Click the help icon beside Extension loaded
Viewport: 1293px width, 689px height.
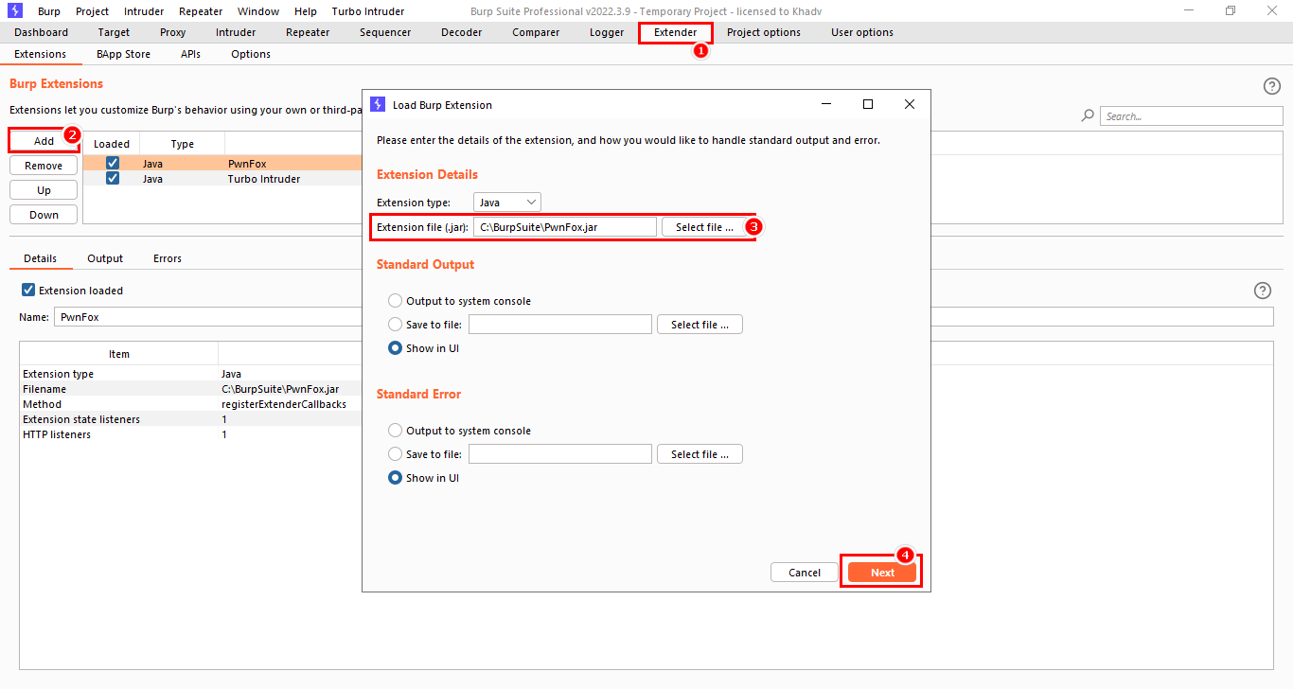1262,291
